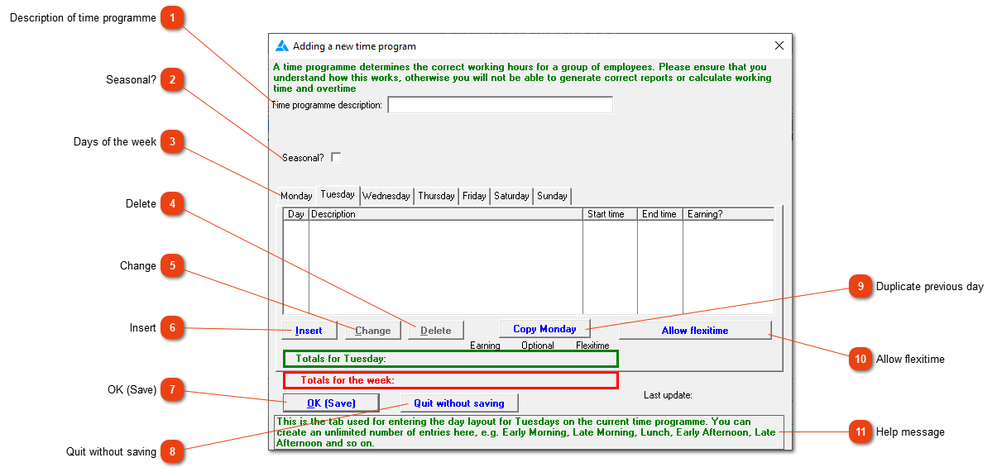
Task: Click the Insert button
Action: point(309,331)
